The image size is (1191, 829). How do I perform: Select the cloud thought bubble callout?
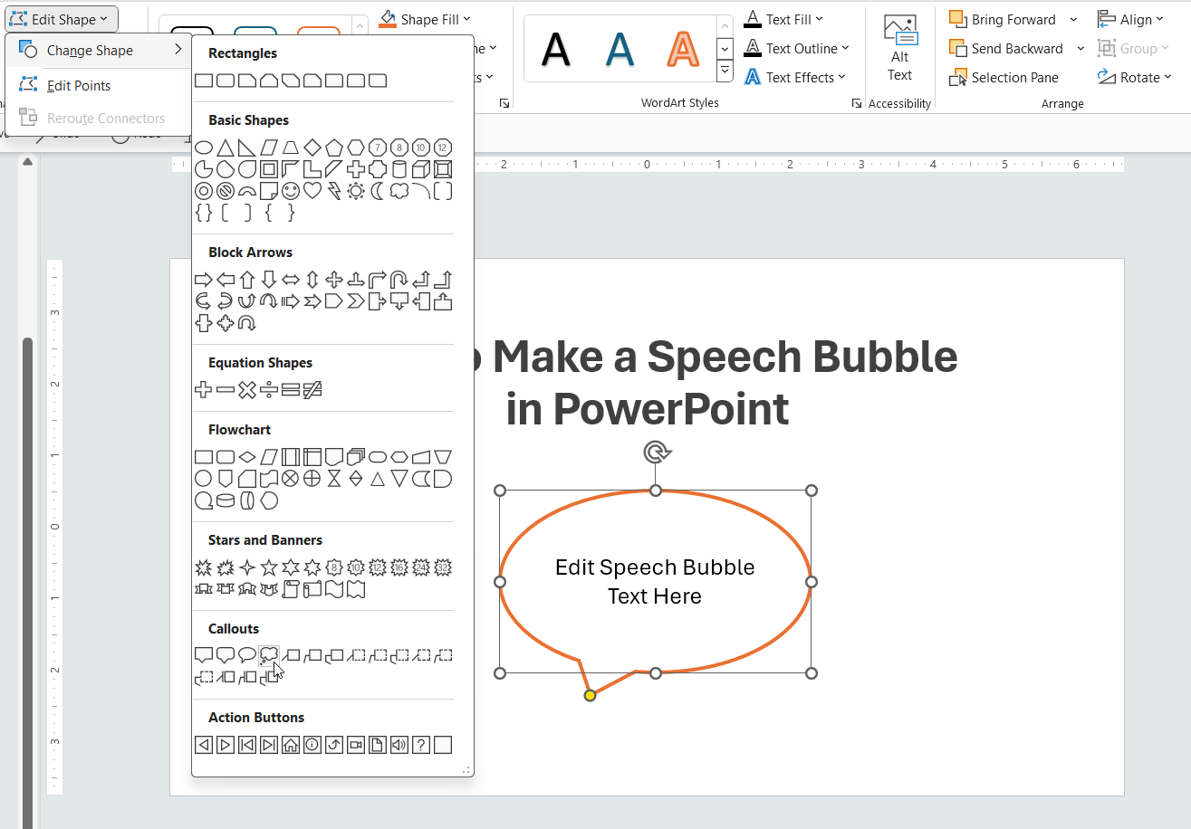pos(269,655)
